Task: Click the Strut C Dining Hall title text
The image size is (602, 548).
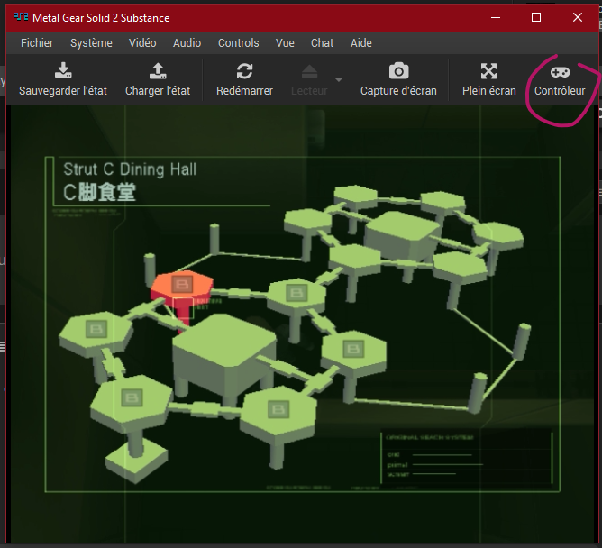Action: [x=130, y=169]
